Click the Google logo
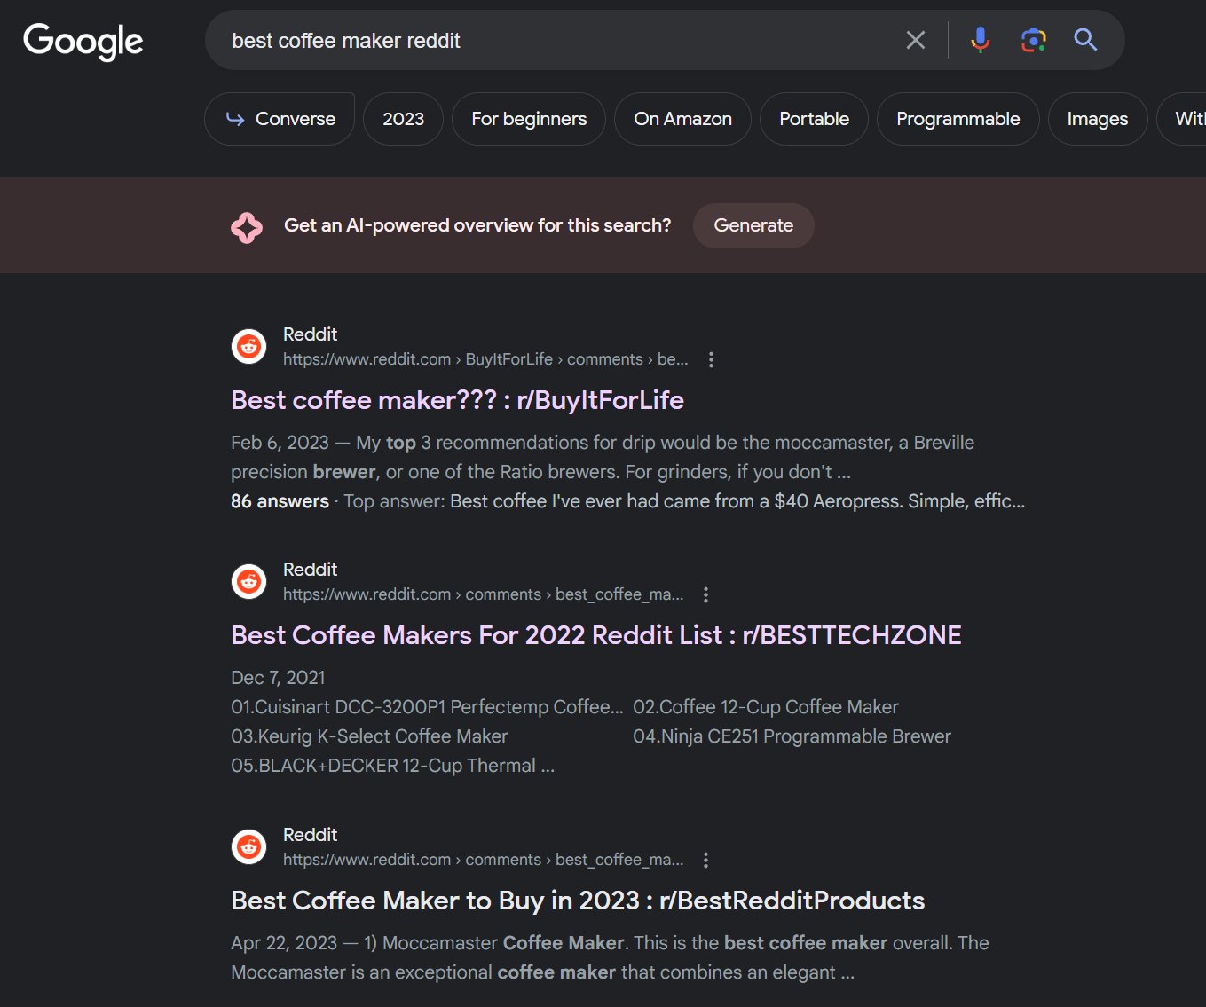 pos(83,41)
